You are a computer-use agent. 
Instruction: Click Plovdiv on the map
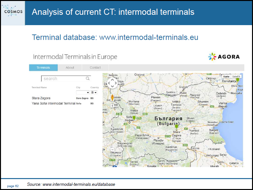(x=158, y=140)
